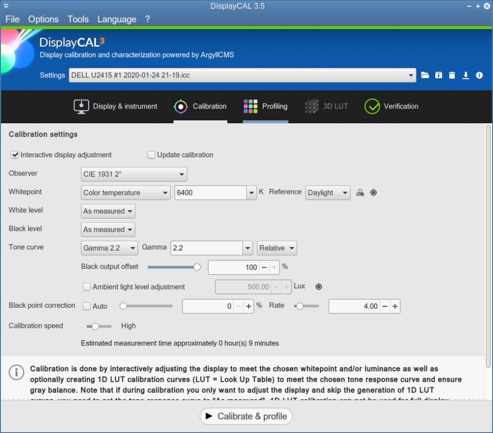The width and height of the screenshot is (493, 433).
Task: Decrease black point rate with minus
Action: pyautogui.click(x=385, y=306)
